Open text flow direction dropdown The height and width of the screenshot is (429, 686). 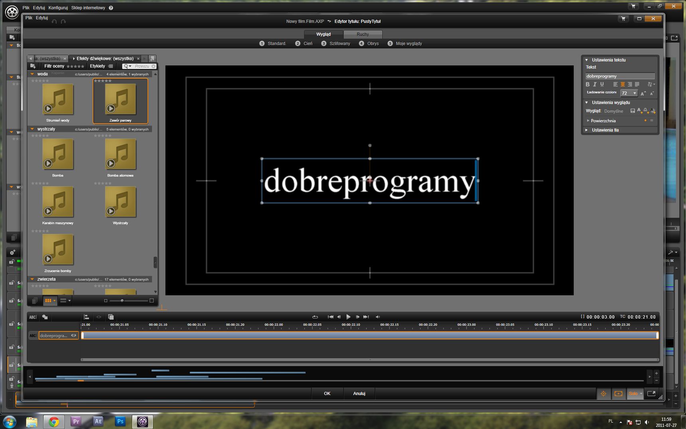[x=651, y=84]
